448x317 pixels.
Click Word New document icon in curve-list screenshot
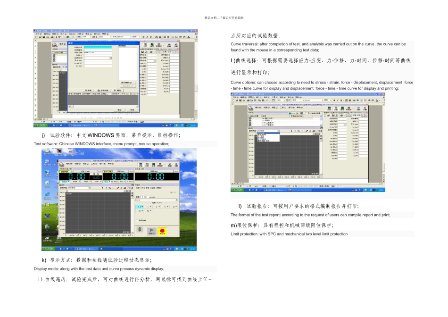pos(233,100)
